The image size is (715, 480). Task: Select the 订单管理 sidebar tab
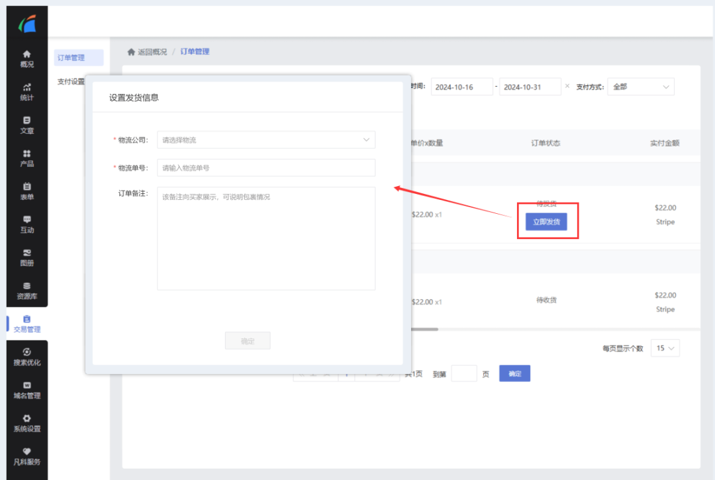[x=78, y=58]
